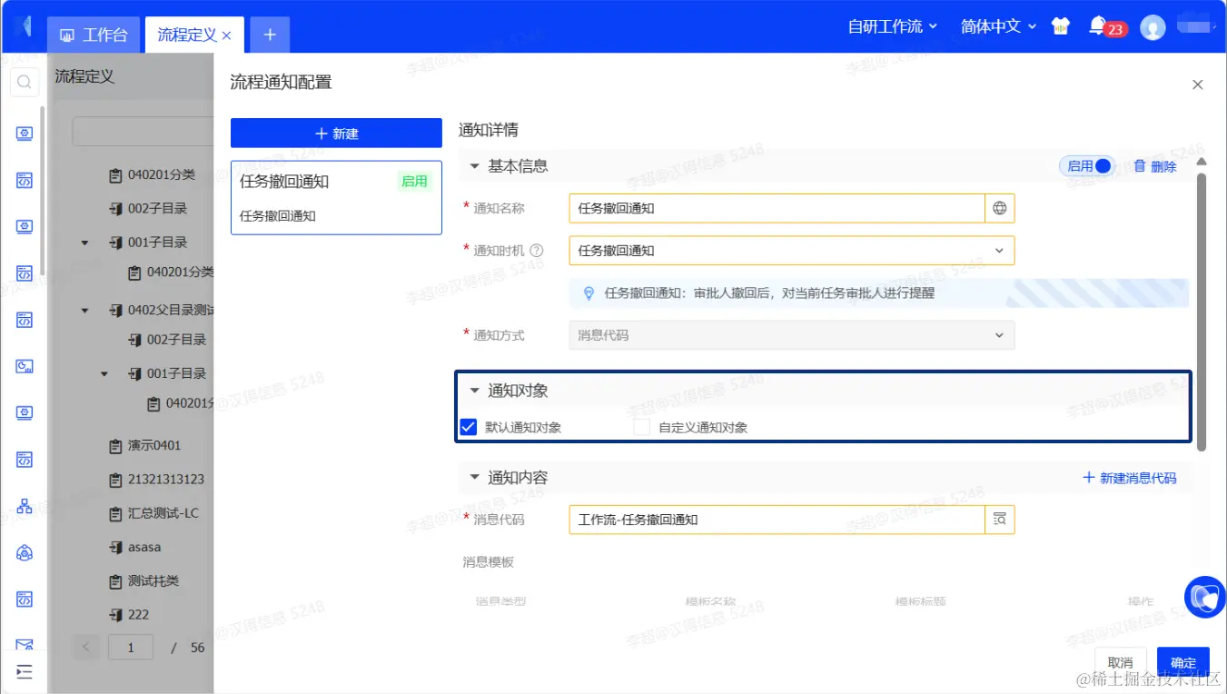
Task: Click the 取消 button
Action: [1120, 662]
